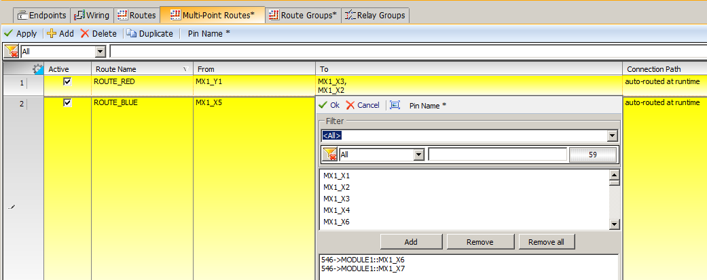Click the gear icon in grid header
Viewport: 707px width, 280px height.
click(38, 69)
